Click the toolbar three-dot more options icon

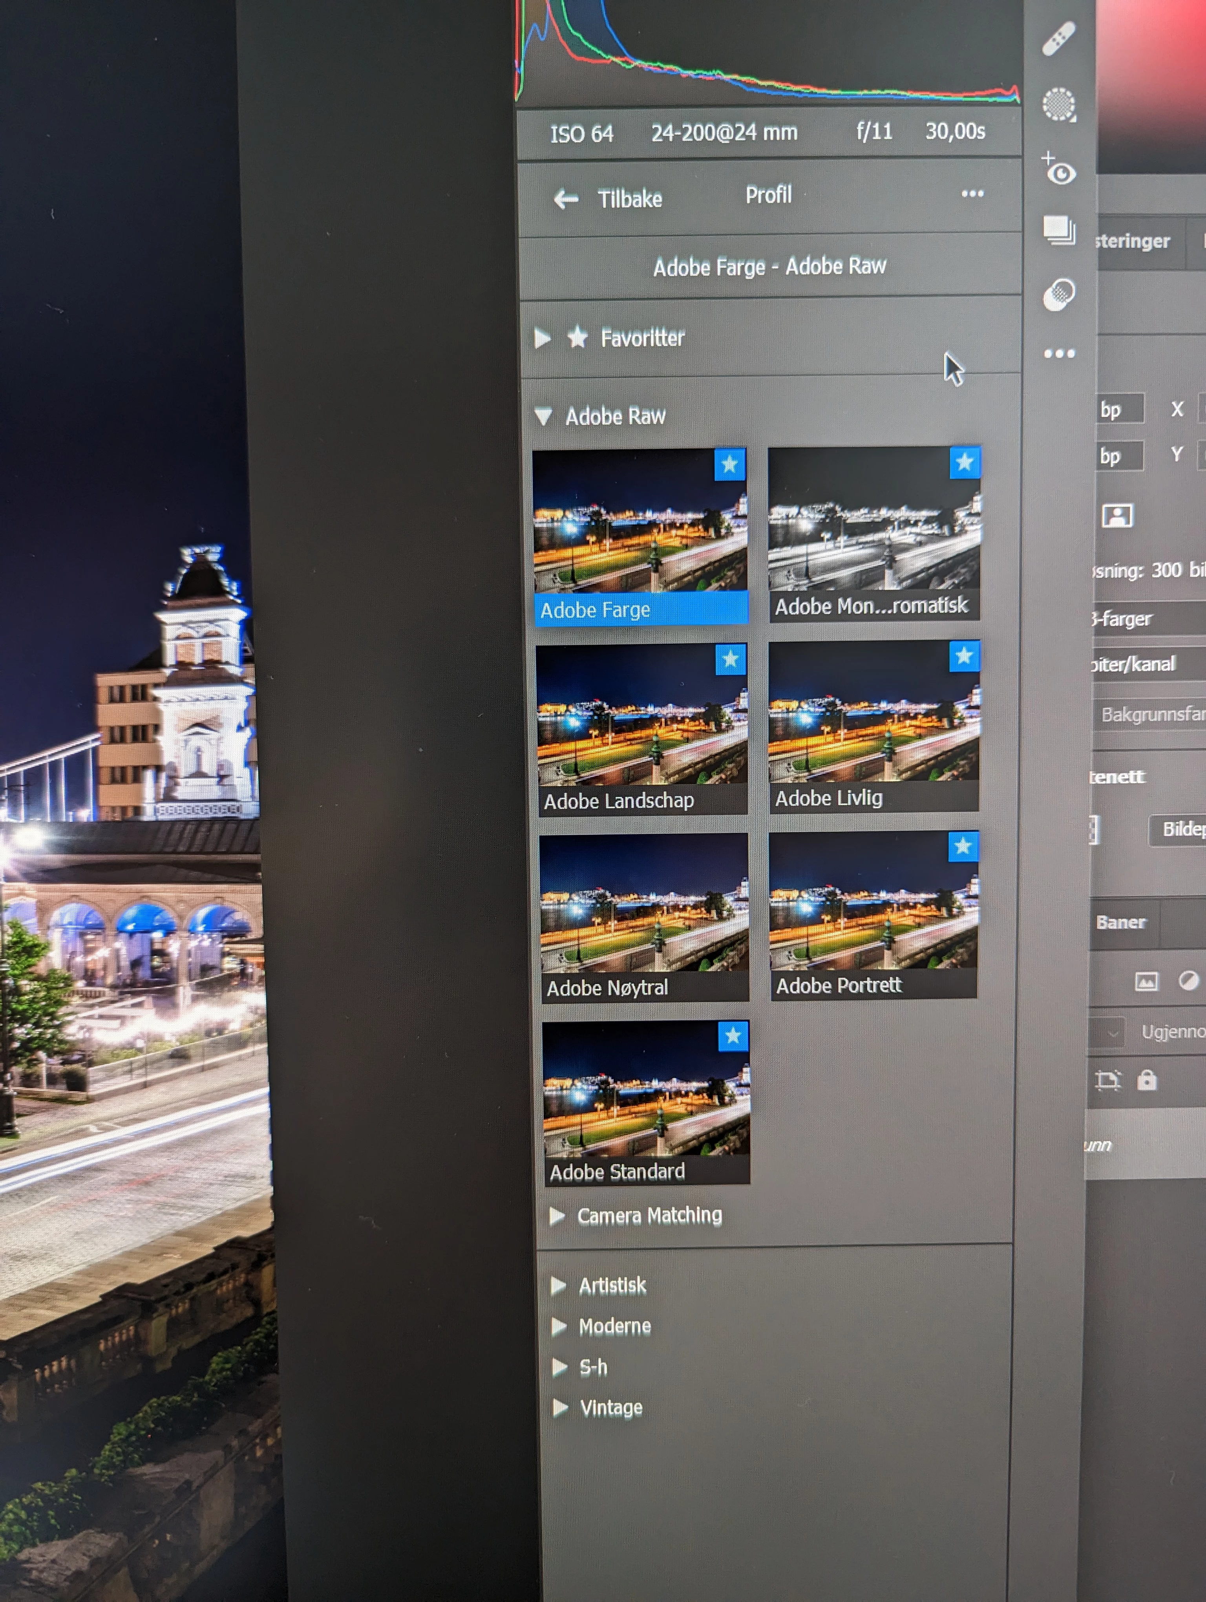[1059, 353]
